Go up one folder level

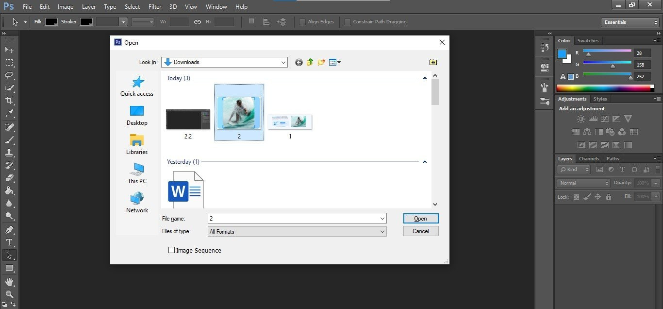(310, 62)
